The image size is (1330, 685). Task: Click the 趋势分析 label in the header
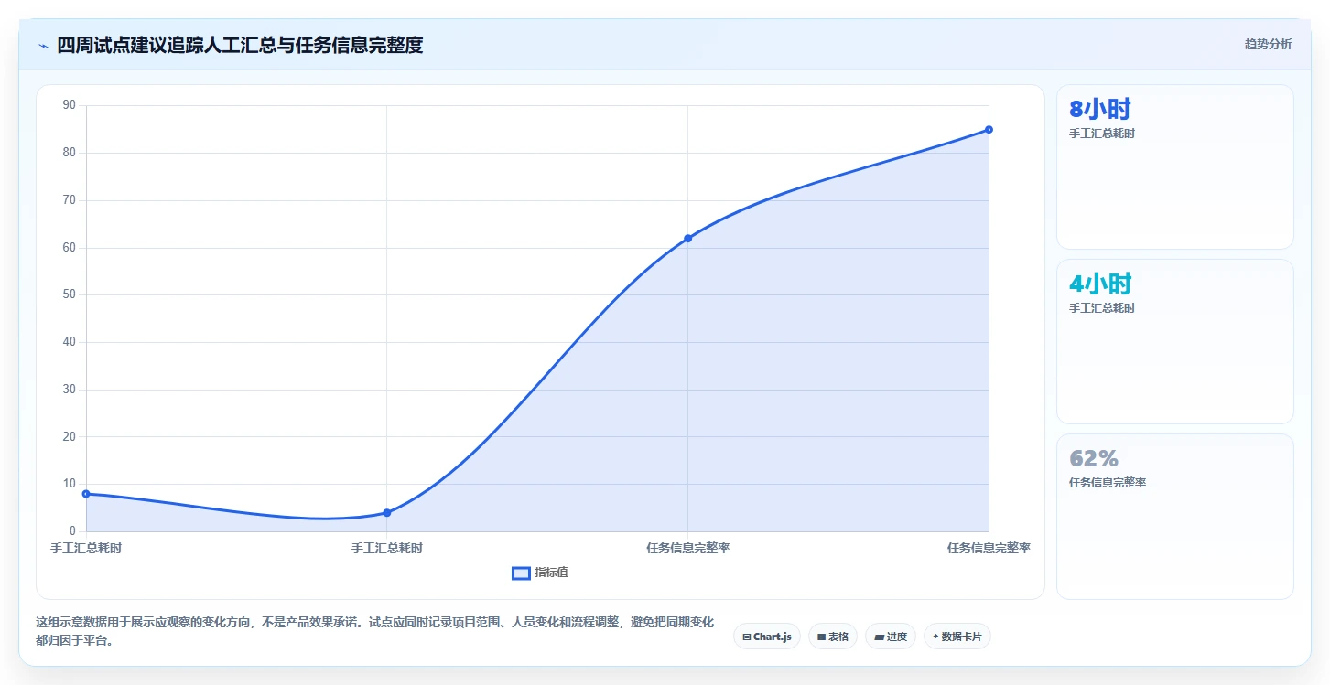[x=1268, y=44]
